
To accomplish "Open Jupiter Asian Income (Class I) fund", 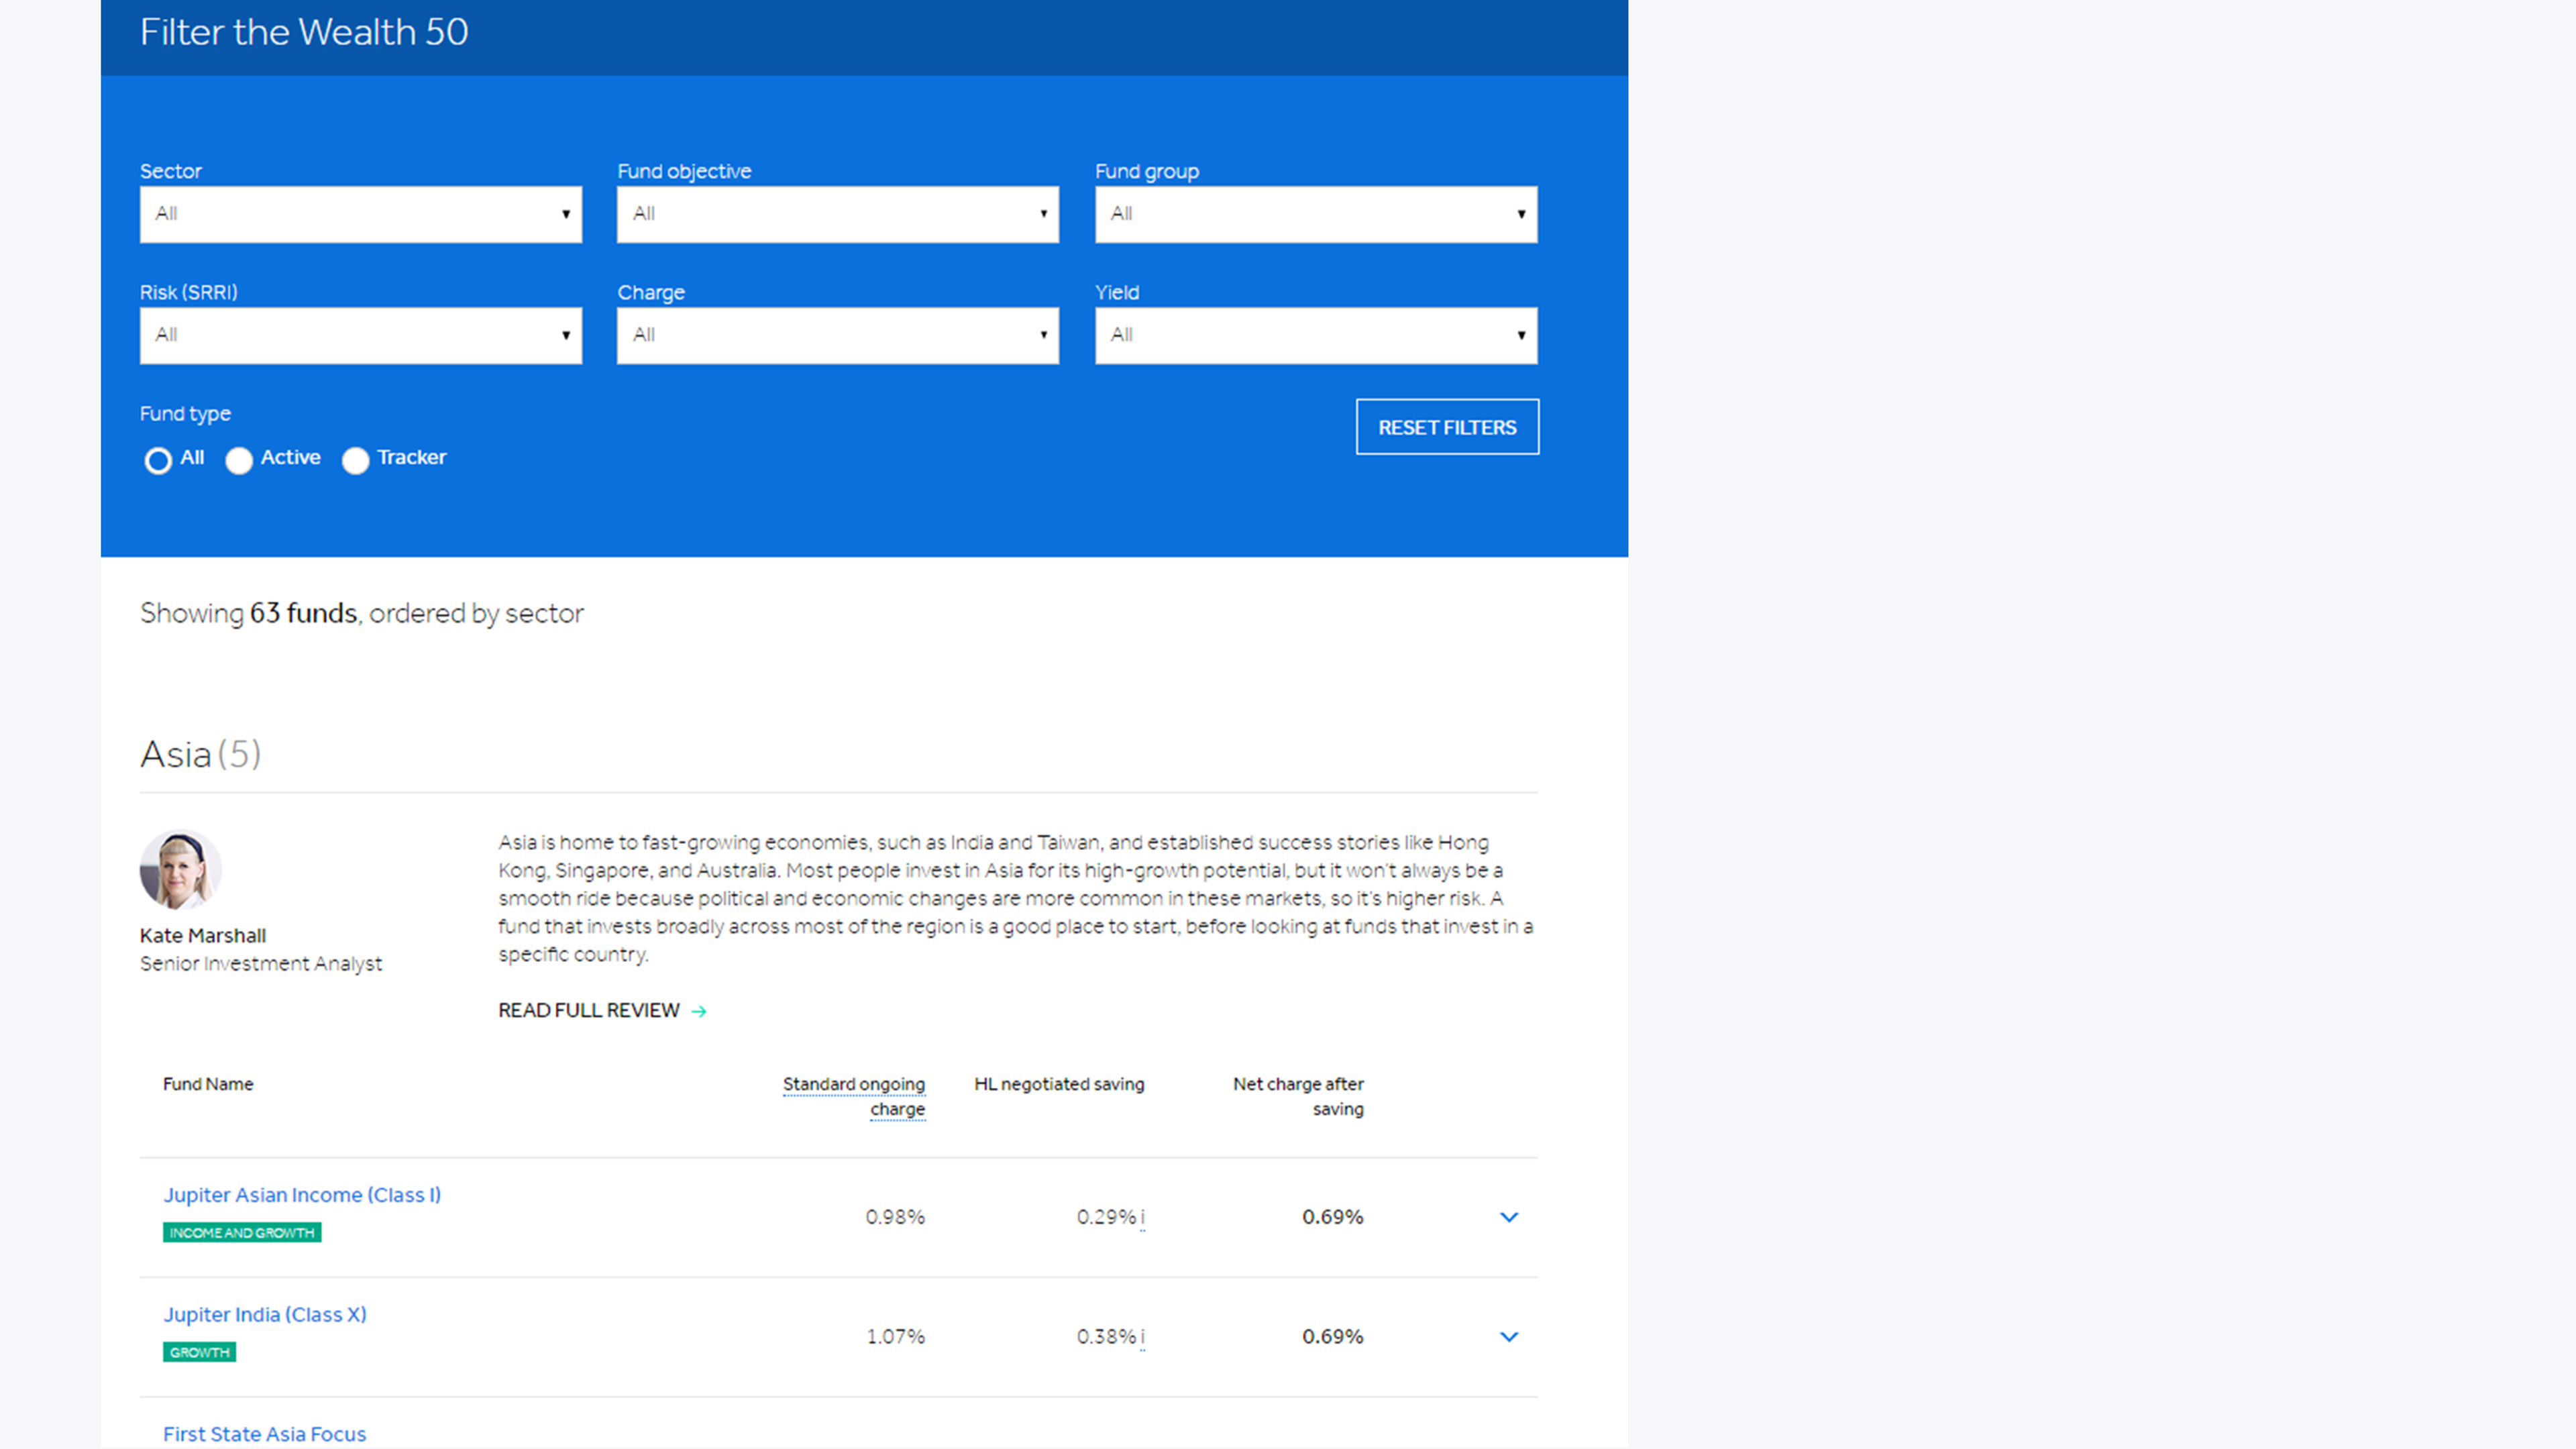I will [302, 1195].
